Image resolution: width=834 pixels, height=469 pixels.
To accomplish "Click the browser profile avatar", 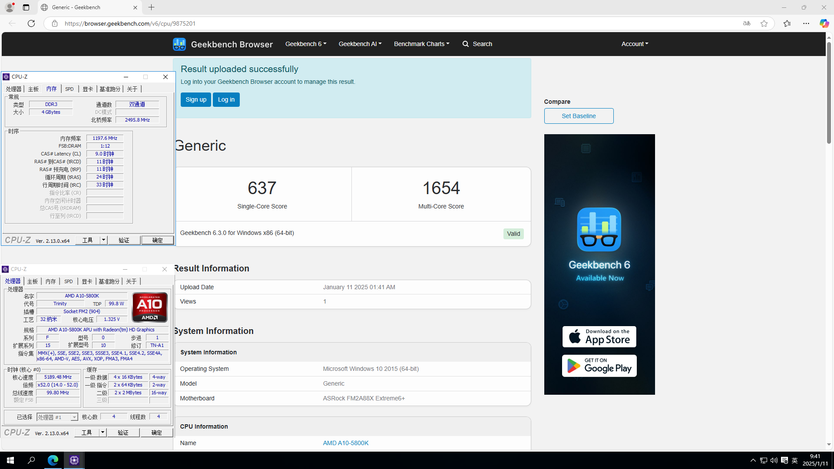I will click(10, 7).
